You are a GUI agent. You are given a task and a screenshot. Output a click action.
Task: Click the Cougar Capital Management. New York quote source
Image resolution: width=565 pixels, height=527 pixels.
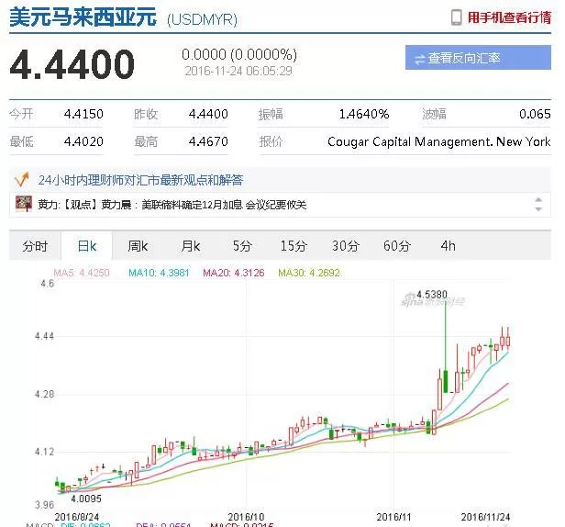pos(438,141)
